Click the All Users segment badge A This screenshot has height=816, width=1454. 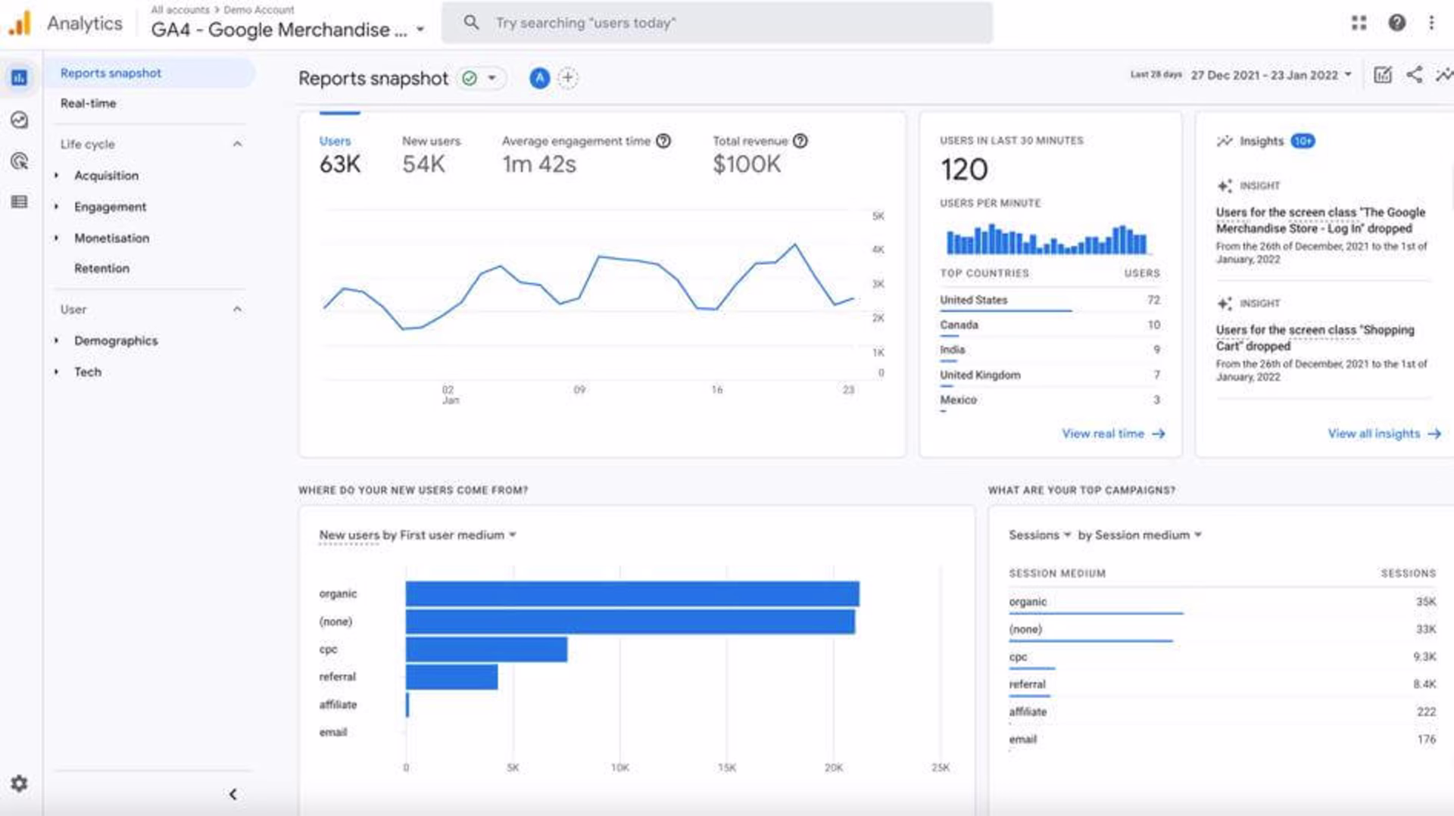tap(539, 78)
